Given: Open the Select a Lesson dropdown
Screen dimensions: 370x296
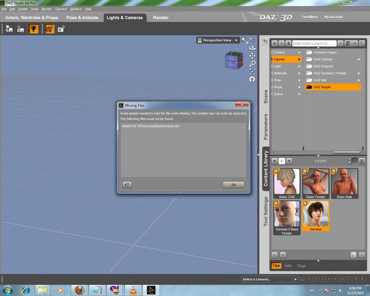Looking at the screenshot, I should point(269,279).
